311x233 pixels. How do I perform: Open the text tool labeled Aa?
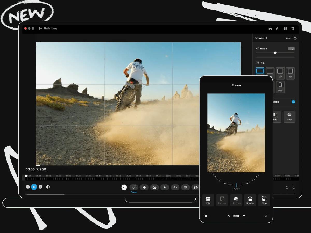(175, 187)
